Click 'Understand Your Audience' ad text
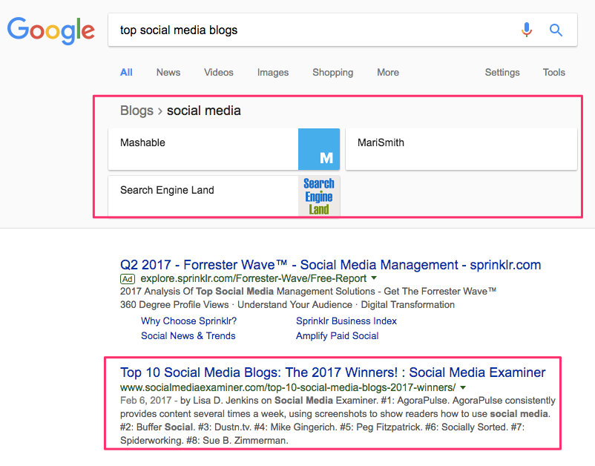Image resolution: width=595 pixels, height=466 pixels. click(x=295, y=305)
